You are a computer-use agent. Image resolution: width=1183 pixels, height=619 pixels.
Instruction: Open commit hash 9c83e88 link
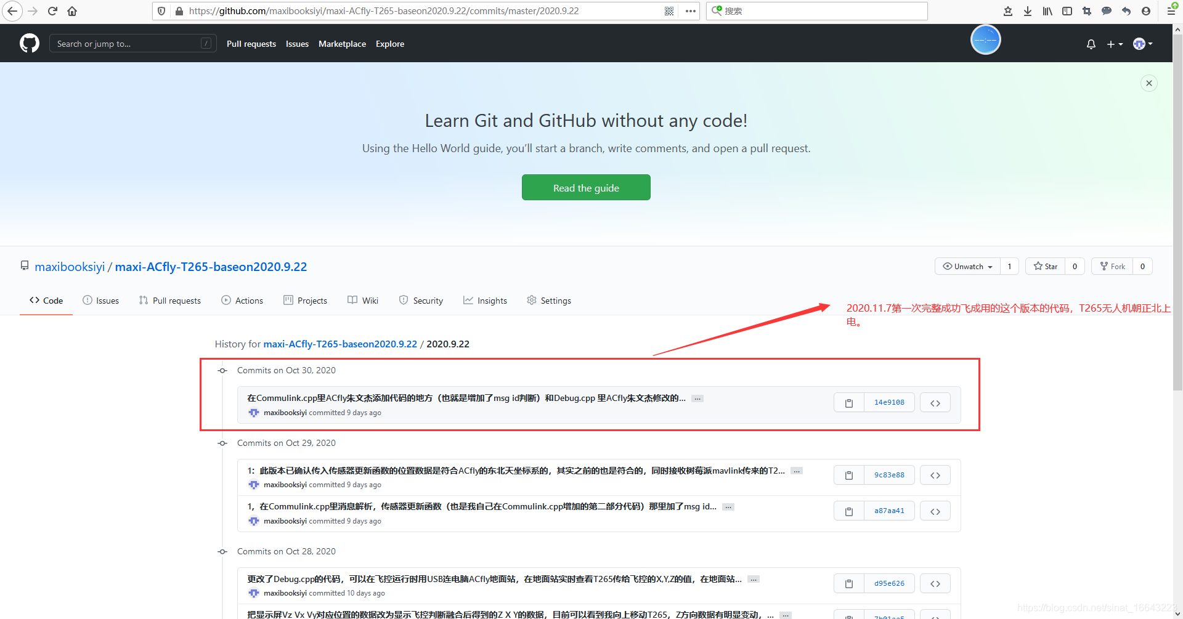[889, 475]
